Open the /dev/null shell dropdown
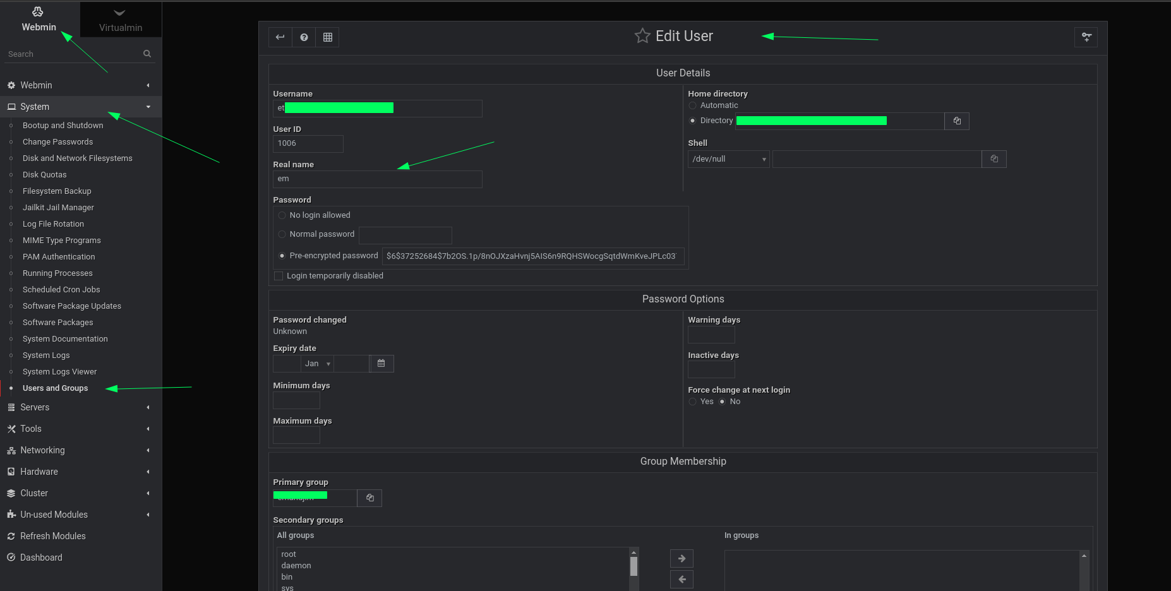This screenshot has height=591, width=1171. tap(728, 159)
